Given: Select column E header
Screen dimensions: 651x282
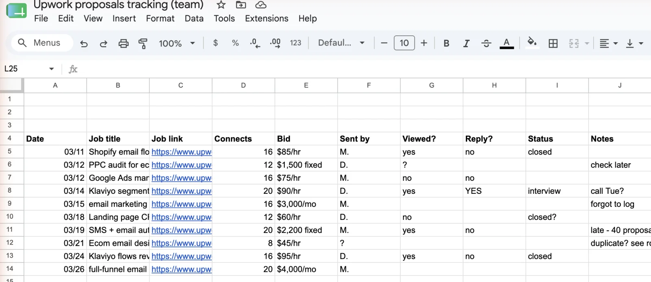Looking at the screenshot, I should coord(306,85).
